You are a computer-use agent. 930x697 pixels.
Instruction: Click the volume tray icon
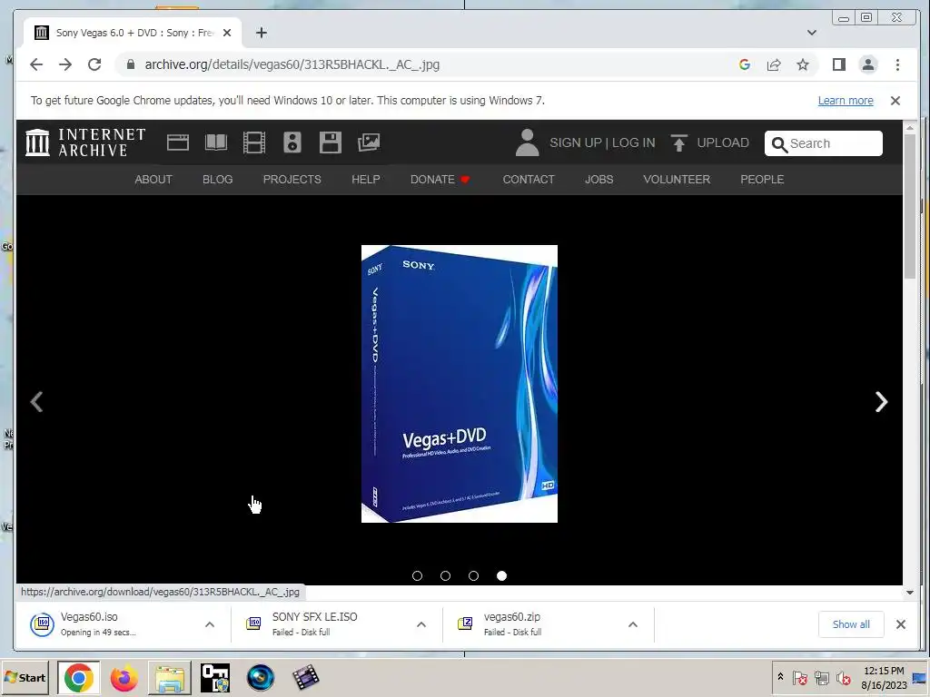point(843,677)
